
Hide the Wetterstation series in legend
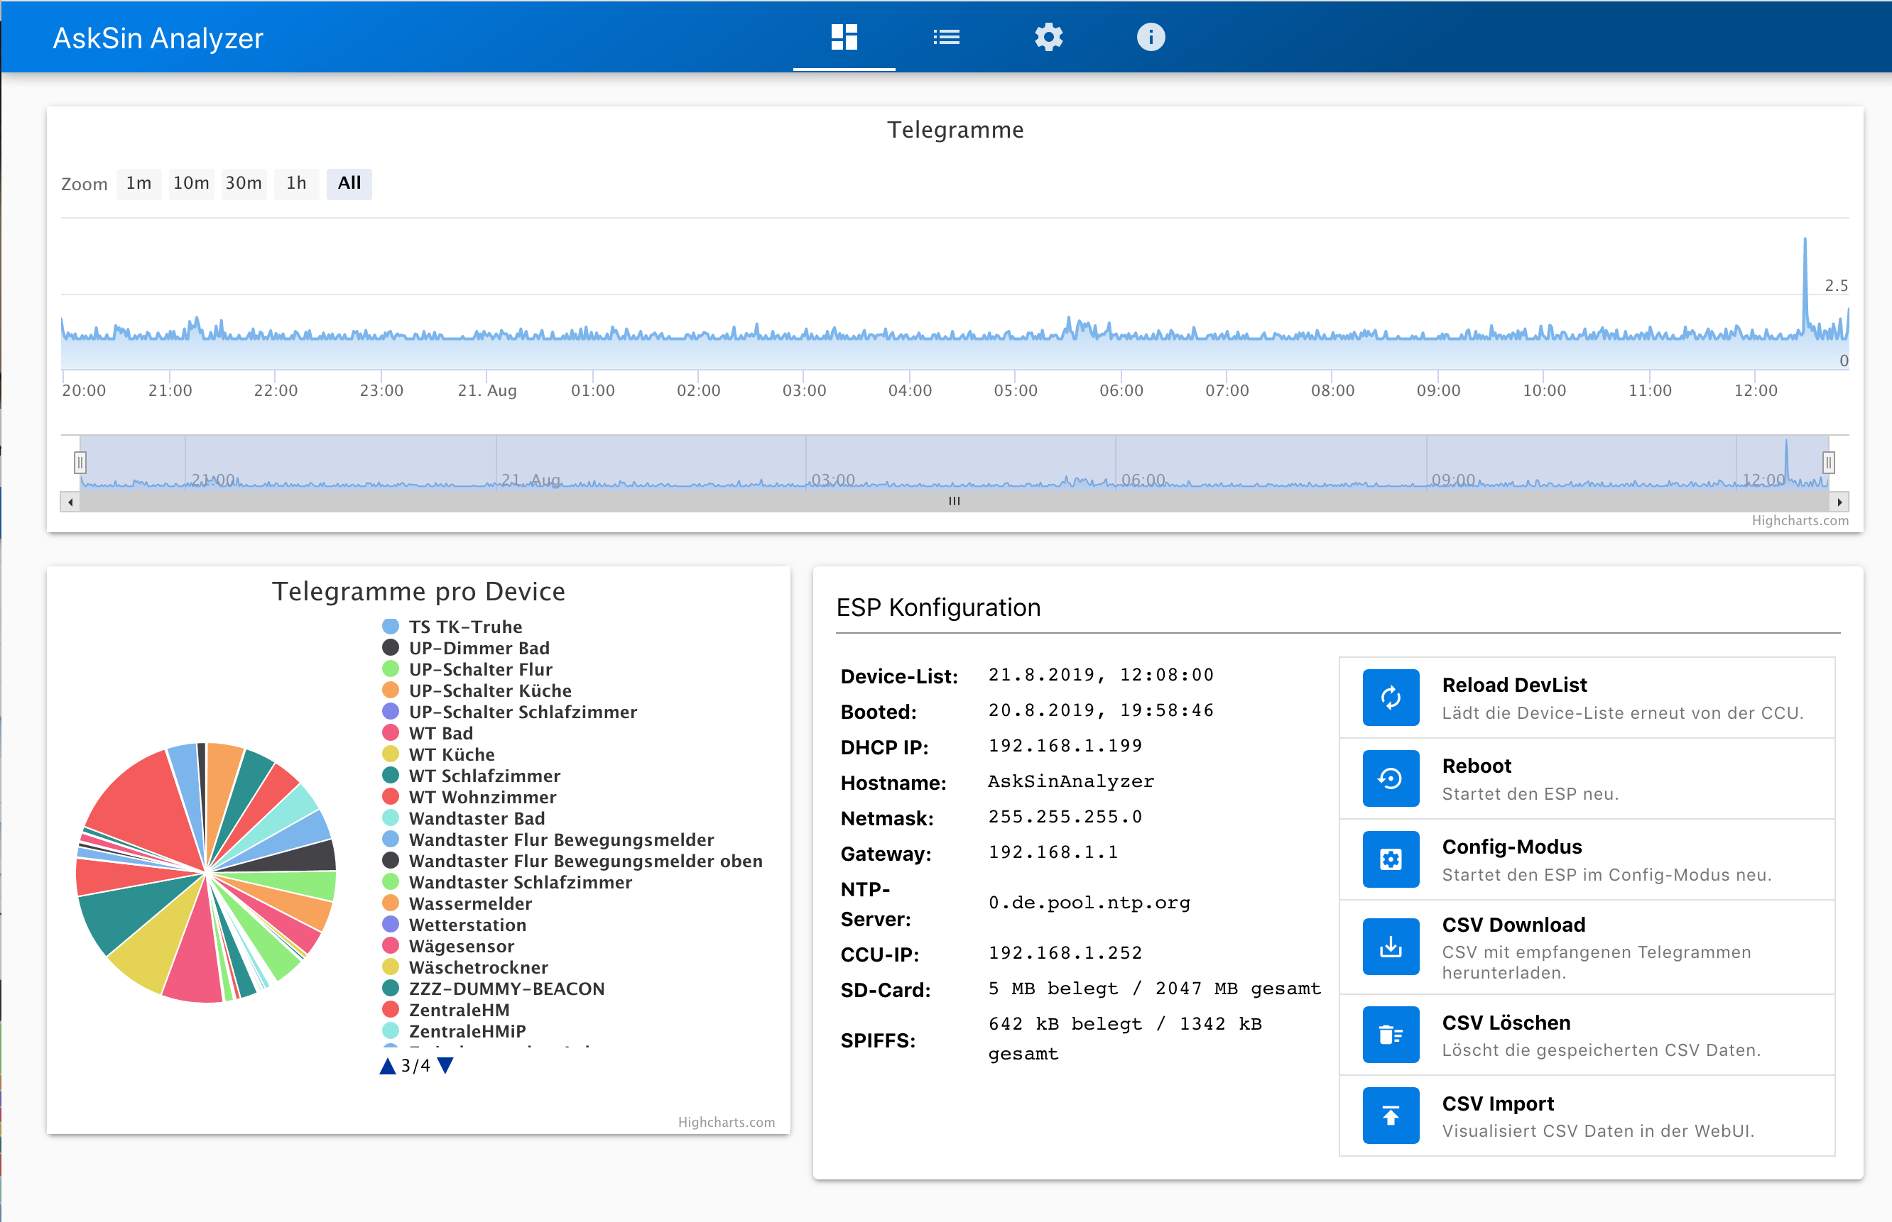[467, 925]
